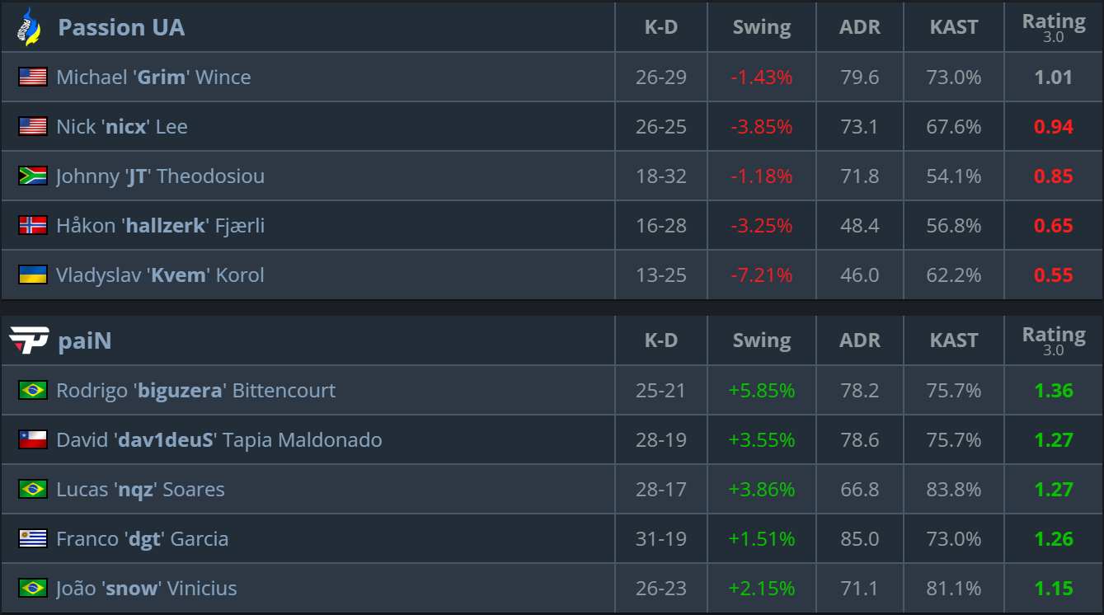Image resolution: width=1104 pixels, height=615 pixels.
Task: Sort Passion UA table by K-D
Action: [660, 27]
